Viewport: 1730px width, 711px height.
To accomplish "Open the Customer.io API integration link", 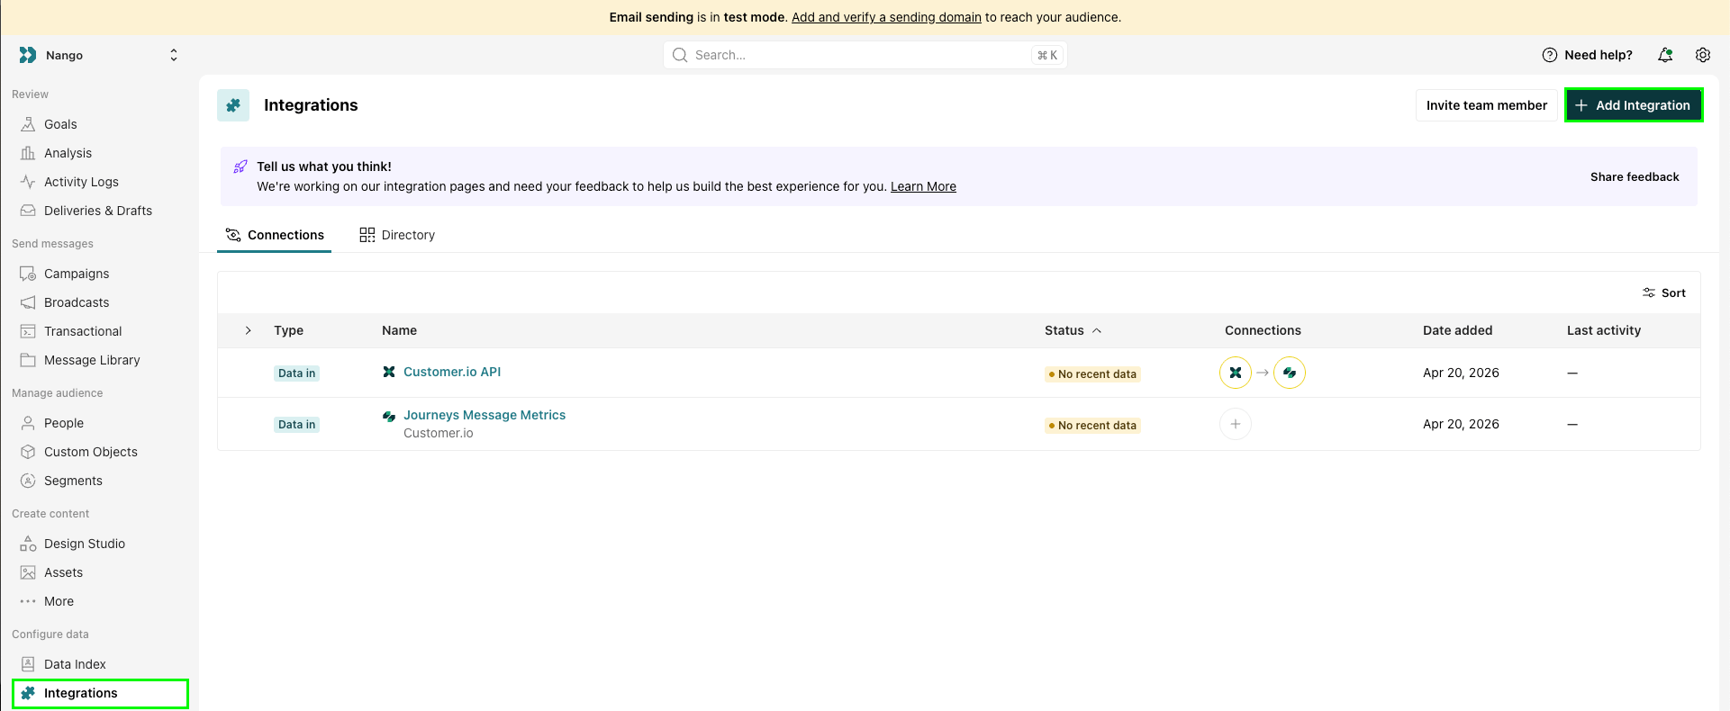I will point(452,372).
